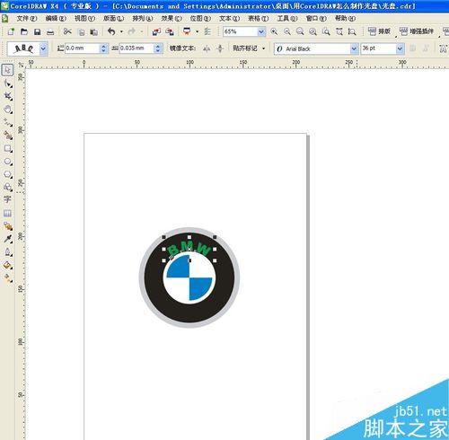Viewport: 449px width, 440px height.
Task: Copy the selection
Action: pos(81,31)
